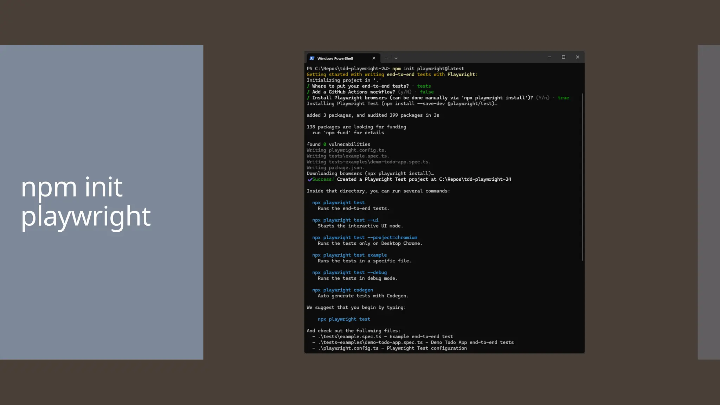Click the next slide preview at right edge
Screen dimensions: 720x405
tap(708, 202)
